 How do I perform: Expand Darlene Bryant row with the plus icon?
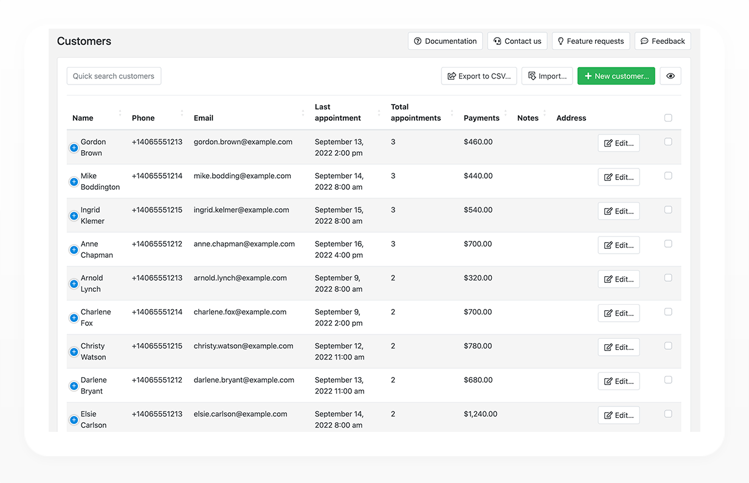tap(74, 386)
